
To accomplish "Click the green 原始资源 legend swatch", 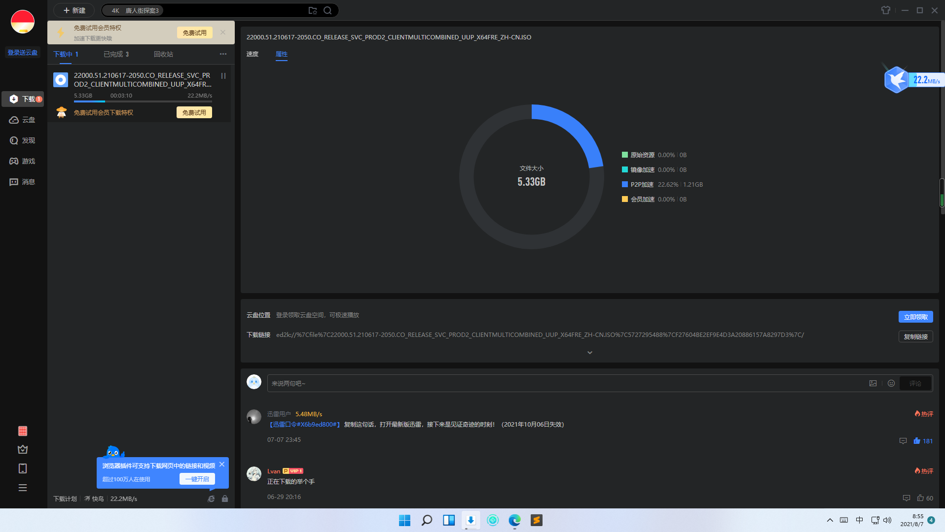I will [x=625, y=155].
